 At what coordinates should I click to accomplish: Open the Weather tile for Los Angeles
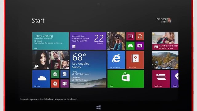coord(88,69)
